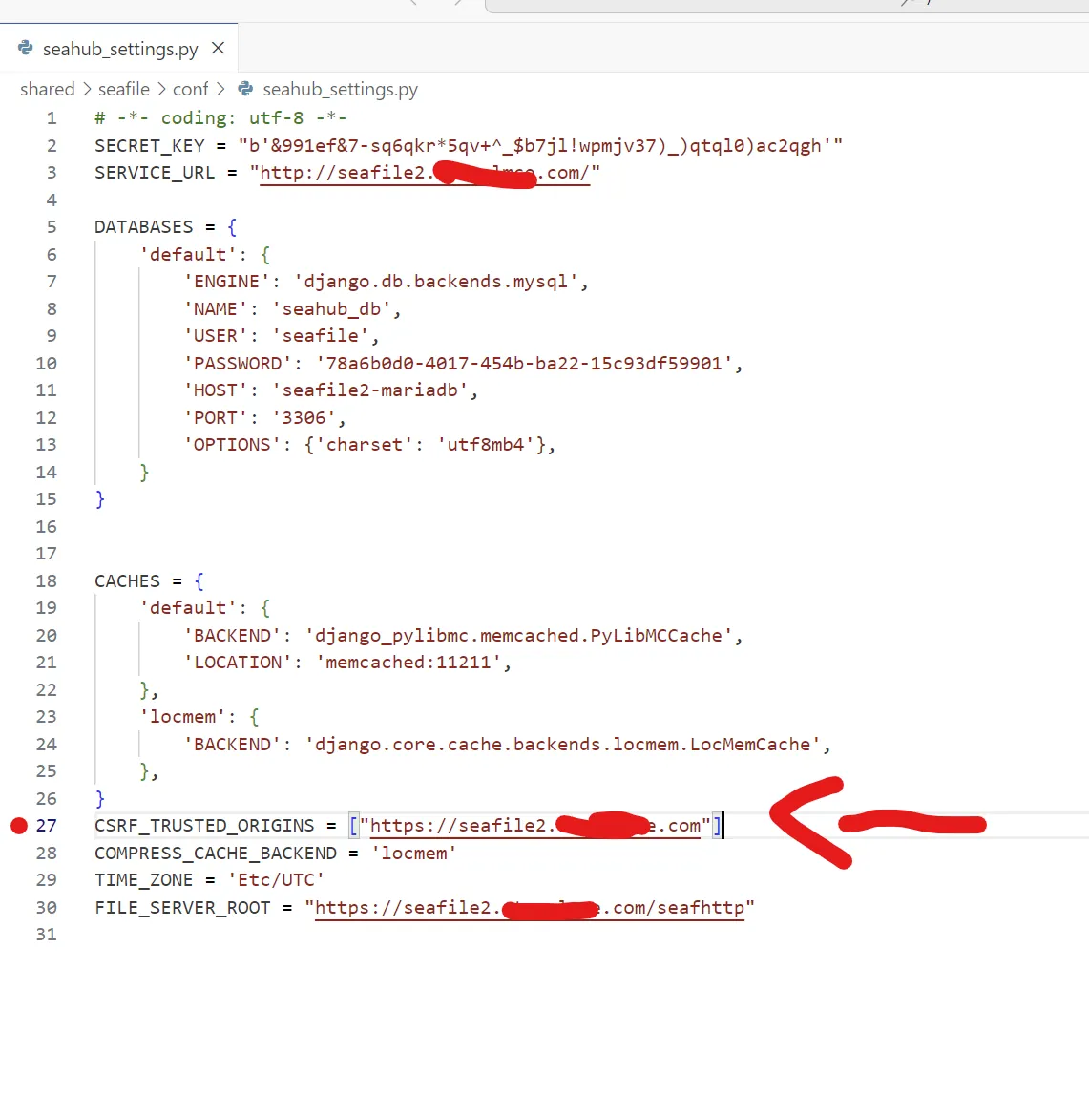Viewport: 1089px width, 1117px height.
Task: Open the 'conf' breadcrumb folder
Action: [x=190, y=89]
